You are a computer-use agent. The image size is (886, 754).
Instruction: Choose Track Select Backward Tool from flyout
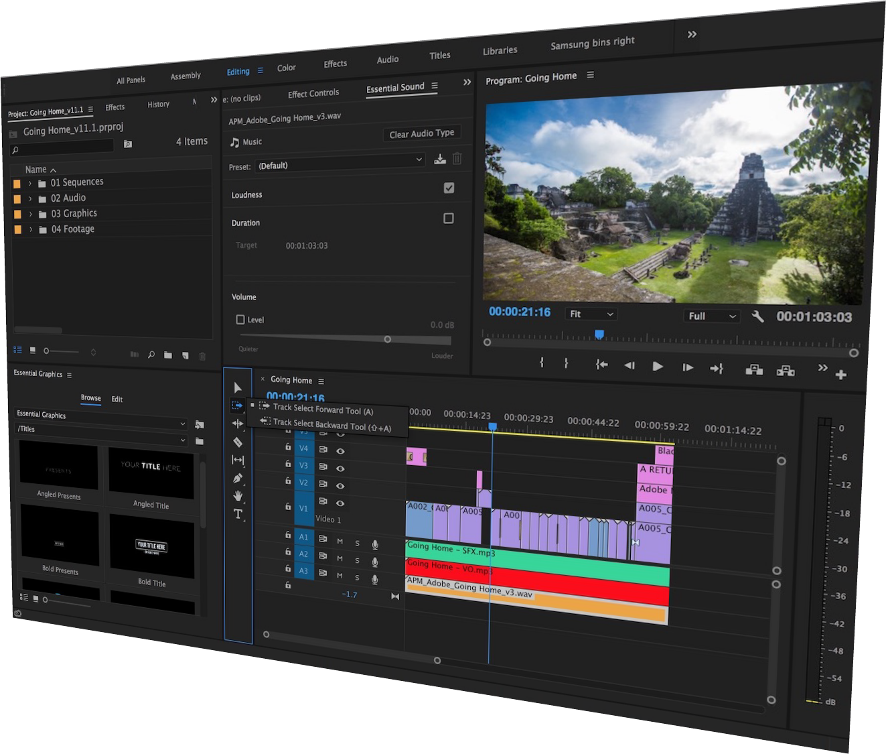tap(319, 425)
